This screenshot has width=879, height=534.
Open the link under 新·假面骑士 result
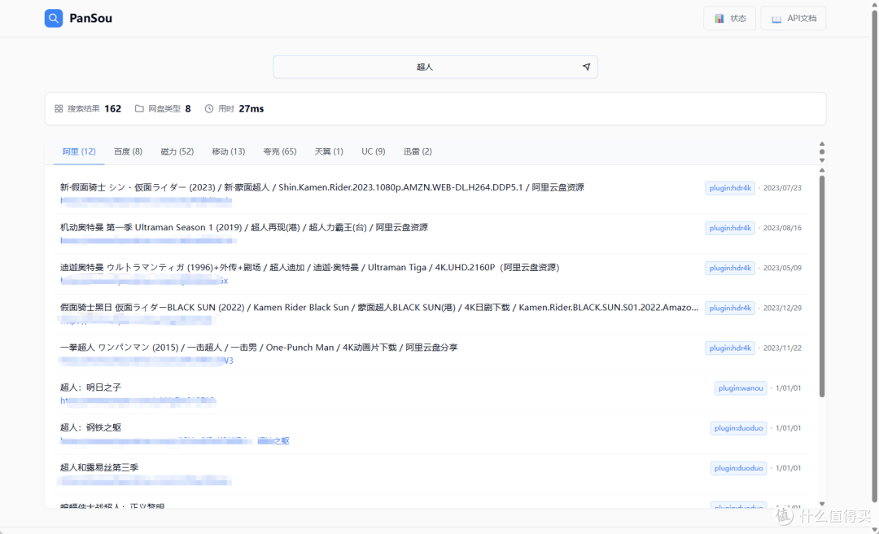pyautogui.click(x=146, y=199)
